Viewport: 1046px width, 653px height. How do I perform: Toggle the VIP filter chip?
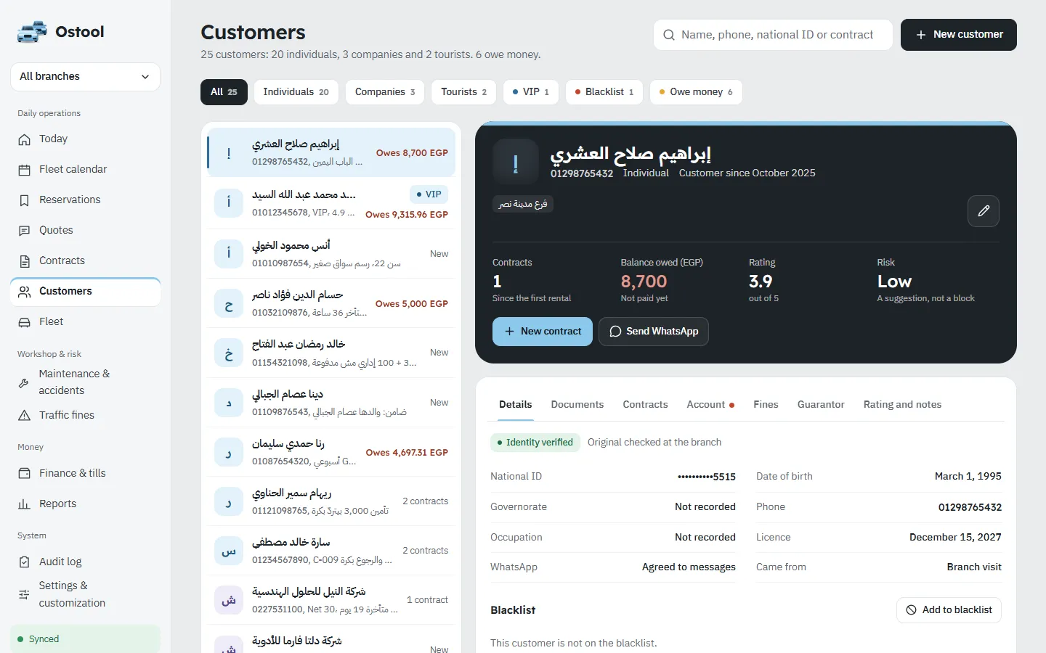click(531, 92)
